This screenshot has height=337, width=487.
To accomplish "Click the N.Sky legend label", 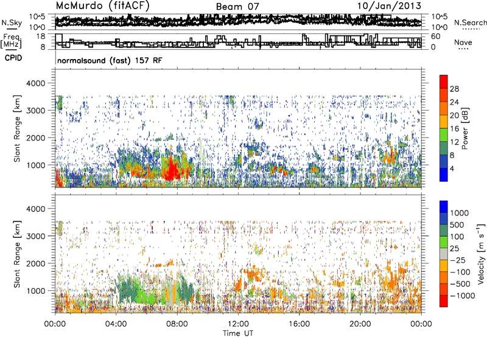I will pos(12,23).
